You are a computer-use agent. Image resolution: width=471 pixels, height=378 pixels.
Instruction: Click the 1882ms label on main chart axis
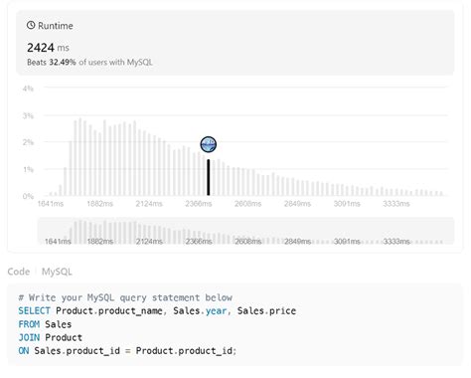(99, 204)
